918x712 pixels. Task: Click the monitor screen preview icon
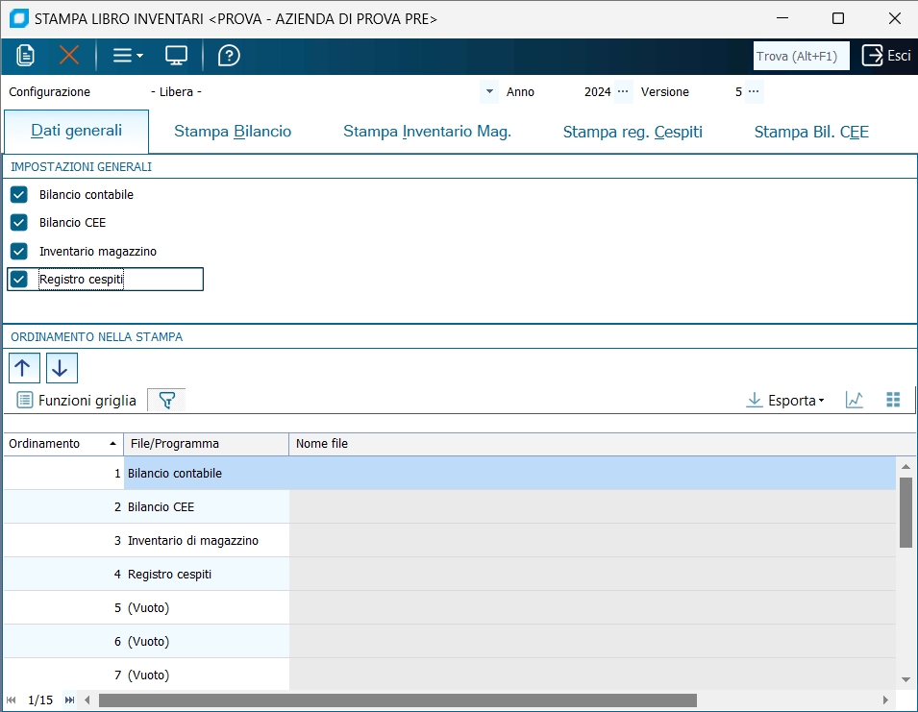[x=176, y=56]
